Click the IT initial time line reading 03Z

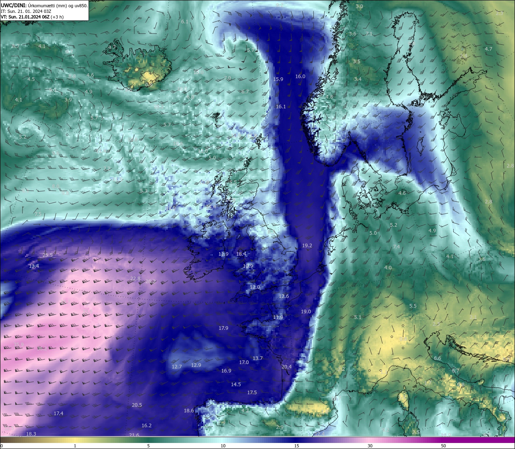26,11
